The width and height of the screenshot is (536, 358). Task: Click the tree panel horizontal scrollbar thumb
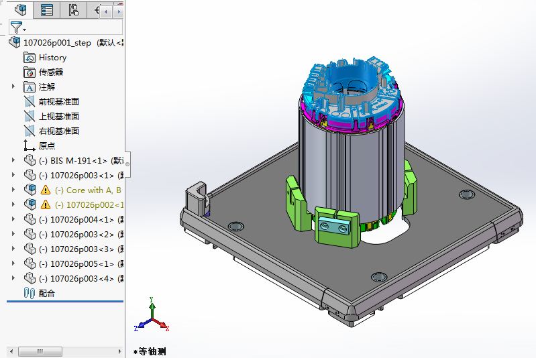40,351
